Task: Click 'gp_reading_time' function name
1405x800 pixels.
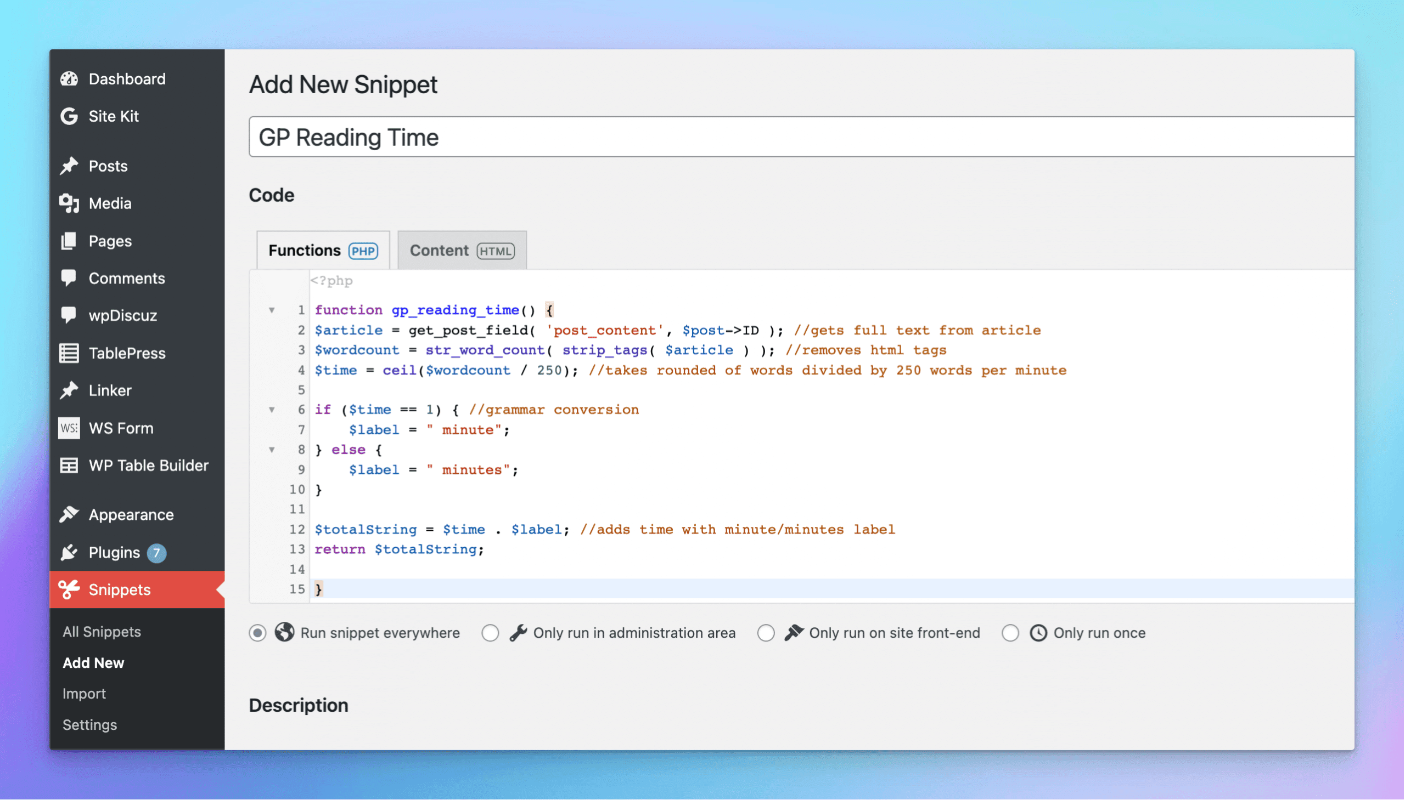Action: [x=456, y=310]
